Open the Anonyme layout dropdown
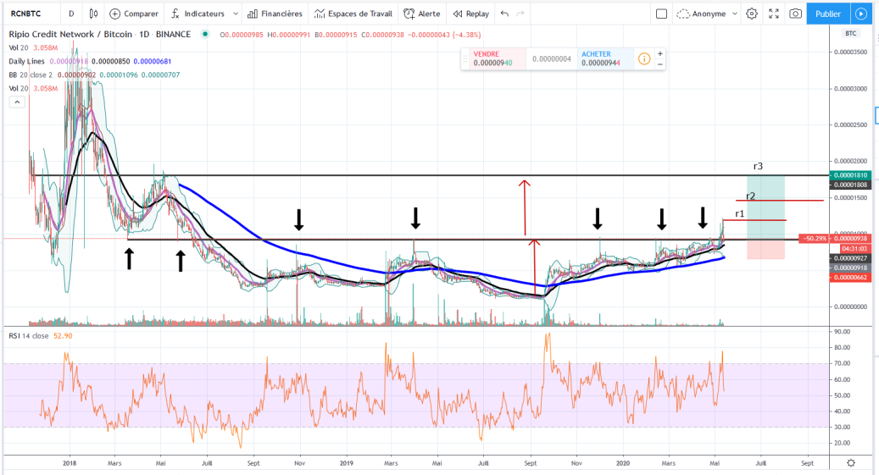 coord(707,14)
